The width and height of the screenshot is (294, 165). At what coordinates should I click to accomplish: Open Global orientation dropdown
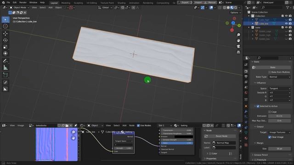[105, 8]
